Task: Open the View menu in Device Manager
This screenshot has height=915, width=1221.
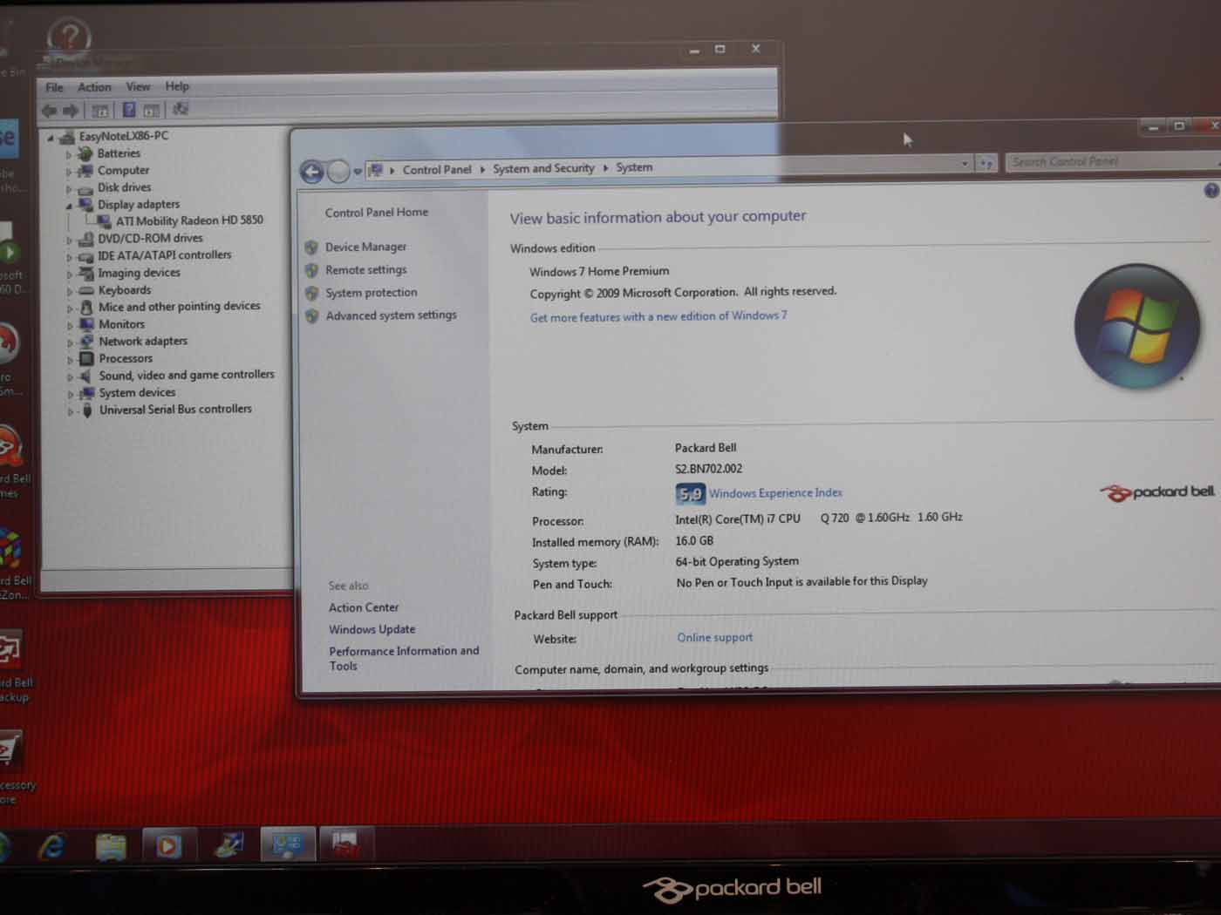Action: coord(138,86)
